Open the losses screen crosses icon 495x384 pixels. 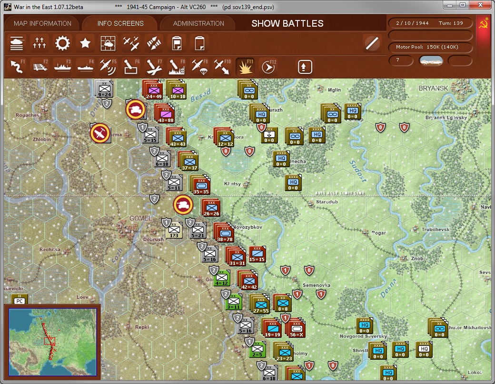click(x=40, y=43)
